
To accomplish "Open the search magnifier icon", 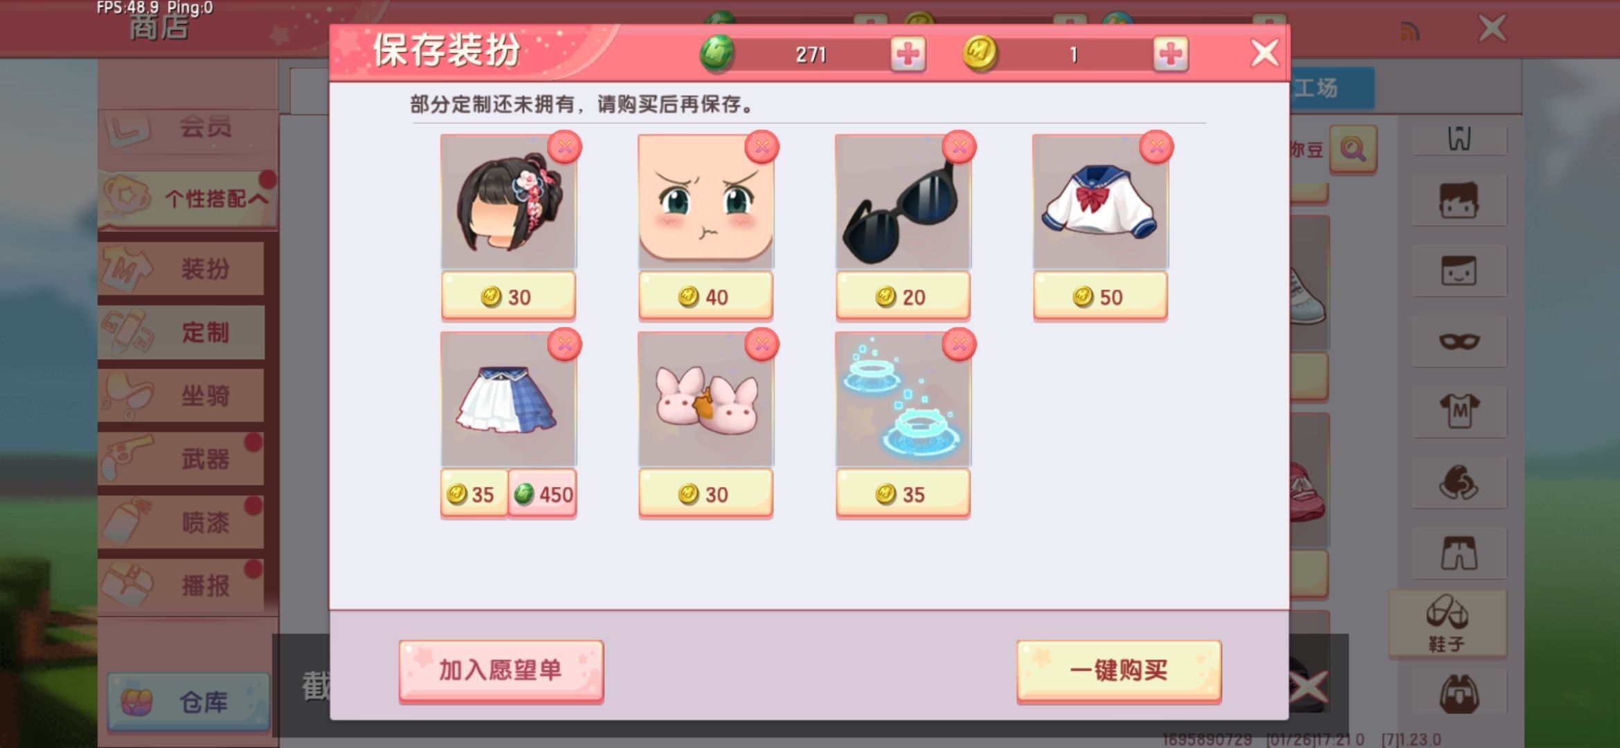I will (1353, 149).
